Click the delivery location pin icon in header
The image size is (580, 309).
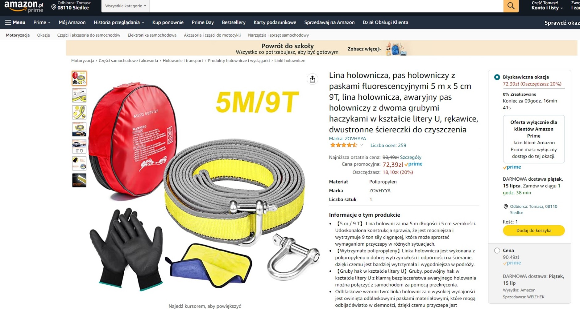[54, 7]
